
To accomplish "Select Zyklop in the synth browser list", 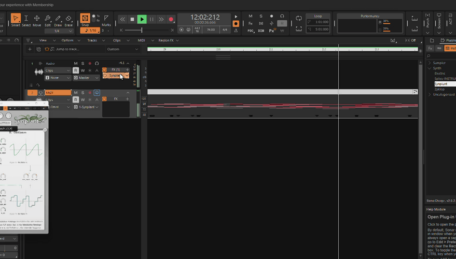I will click(439, 89).
